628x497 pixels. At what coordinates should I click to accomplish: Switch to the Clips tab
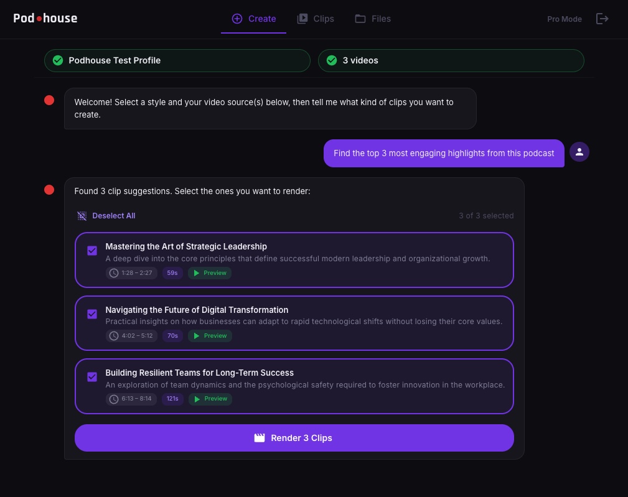click(316, 19)
